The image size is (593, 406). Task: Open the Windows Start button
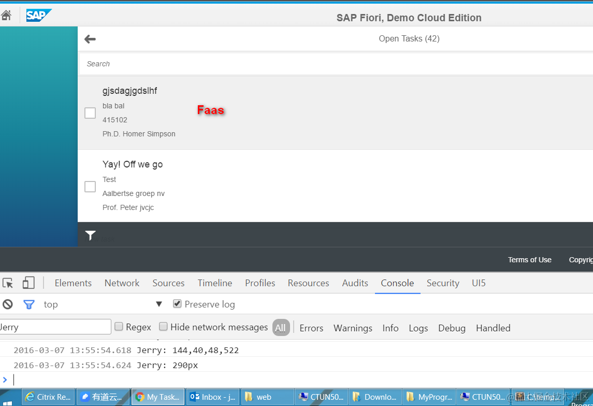click(x=8, y=402)
